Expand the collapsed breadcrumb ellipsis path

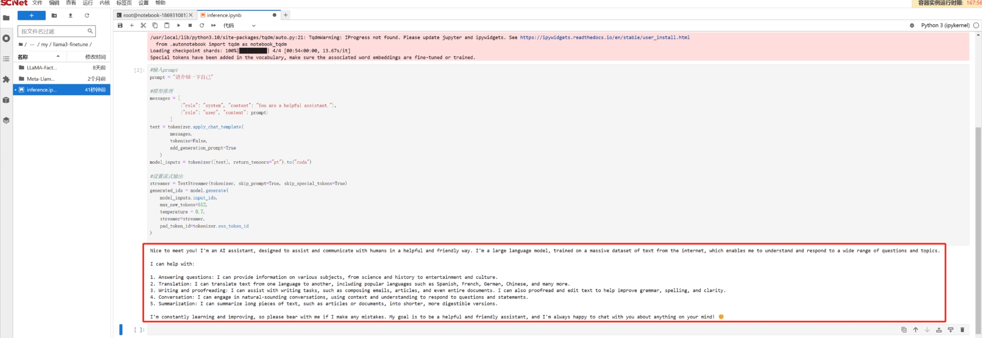point(32,44)
